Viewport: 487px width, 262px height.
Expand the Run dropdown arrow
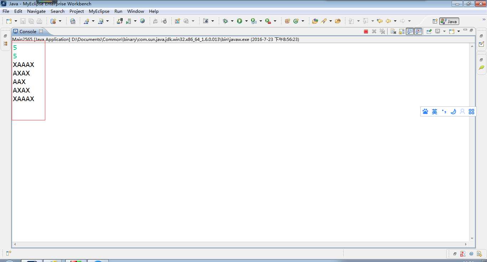[x=246, y=21]
